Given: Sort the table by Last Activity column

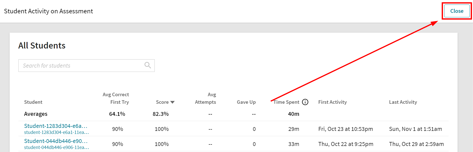Looking at the screenshot, I should pos(403,102).
